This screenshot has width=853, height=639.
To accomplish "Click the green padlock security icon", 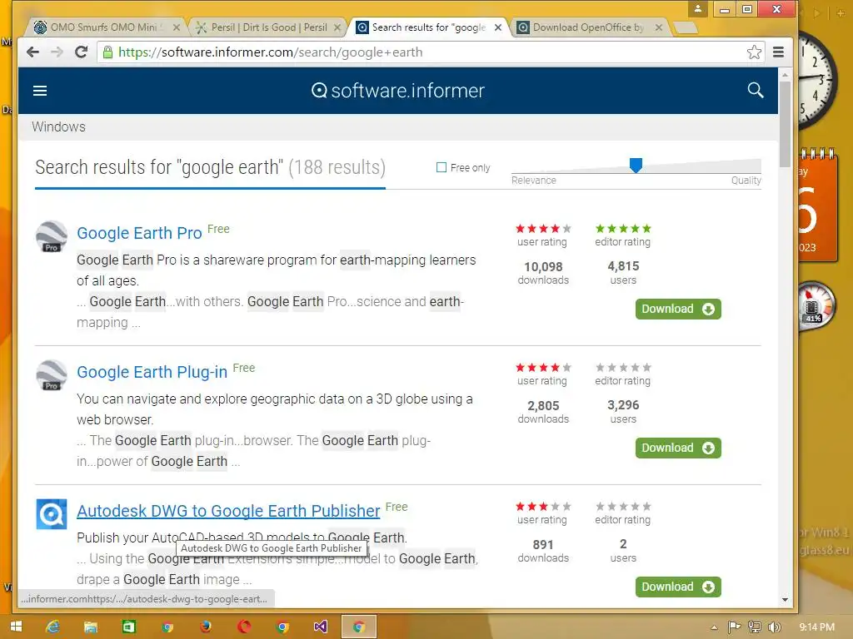I will (x=107, y=52).
